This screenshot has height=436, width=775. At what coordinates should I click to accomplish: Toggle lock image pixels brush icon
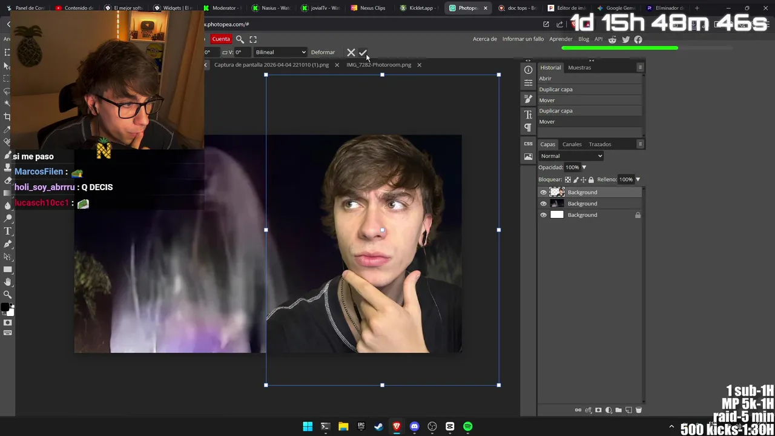point(576,180)
